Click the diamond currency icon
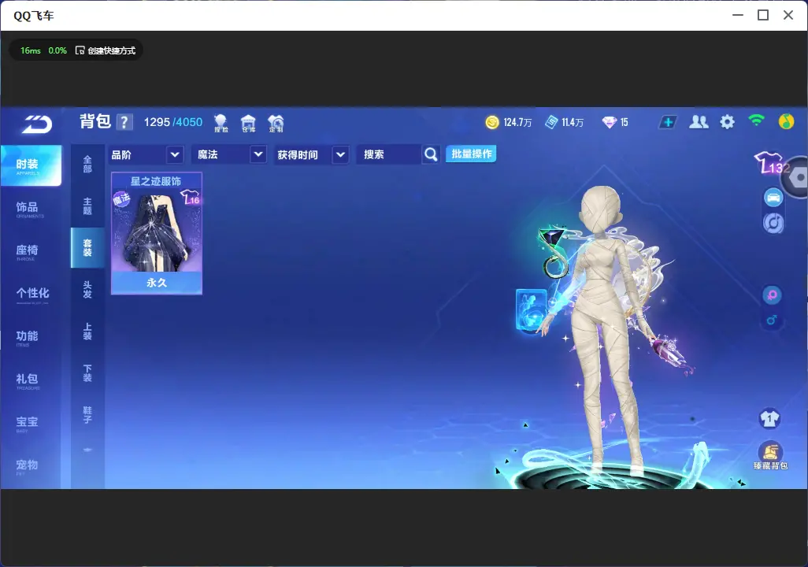Image resolution: width=808 pixels, height=567 pixels. (609, 122)
